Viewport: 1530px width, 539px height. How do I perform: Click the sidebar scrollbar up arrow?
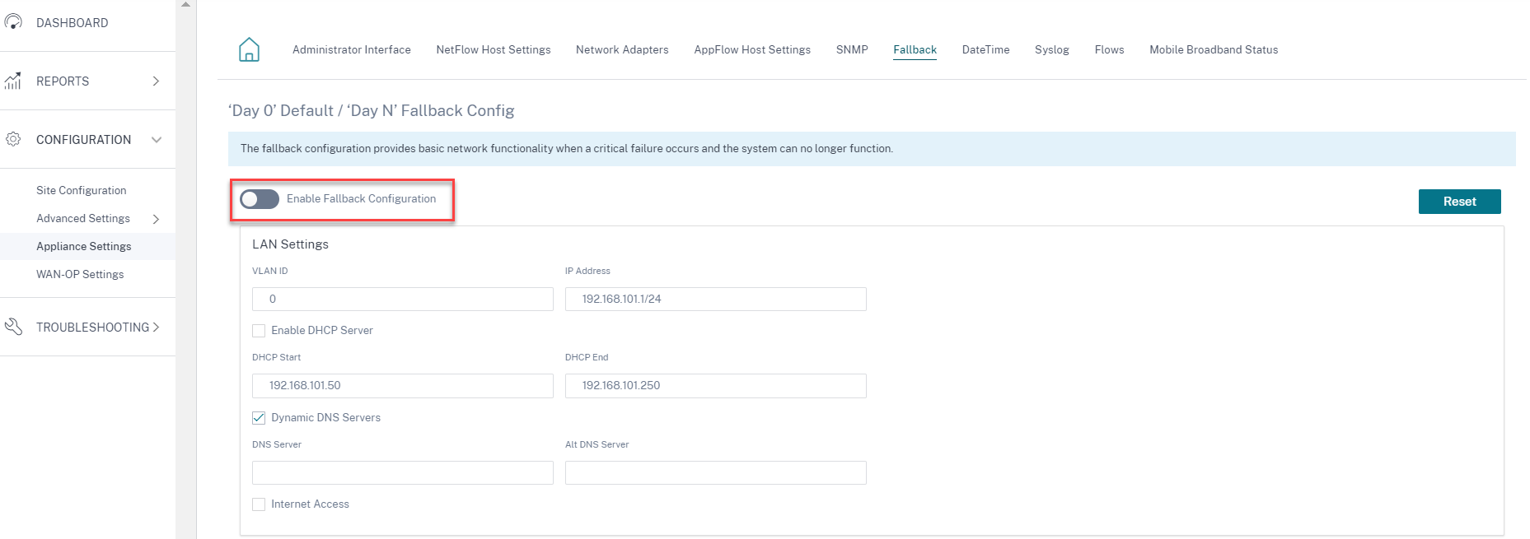(186, 4)
